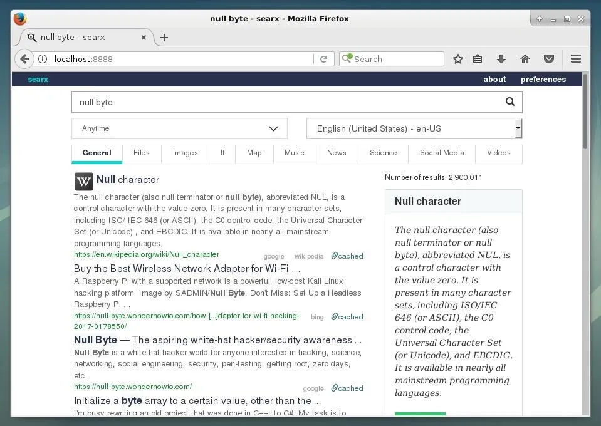Open the https://null-byte.wonderhowto.com/ URL

point(133,387)
